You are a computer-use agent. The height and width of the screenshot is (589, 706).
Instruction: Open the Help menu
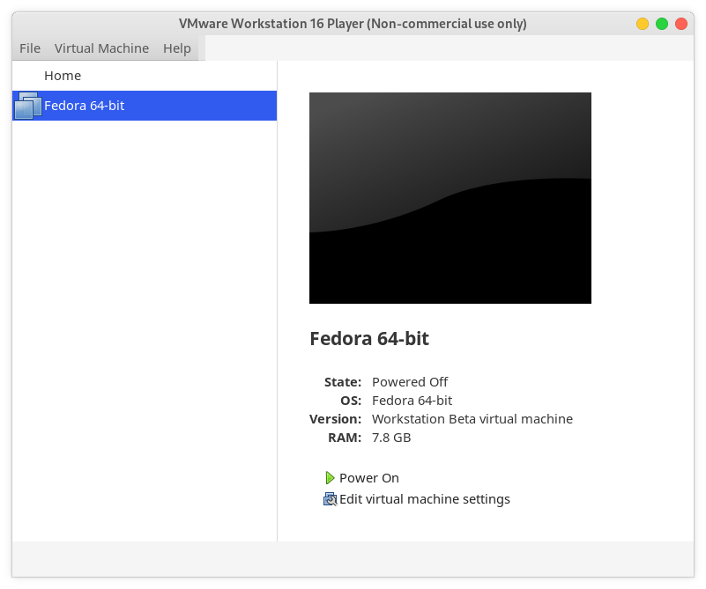pyautogui.click(x=176, y=48)
